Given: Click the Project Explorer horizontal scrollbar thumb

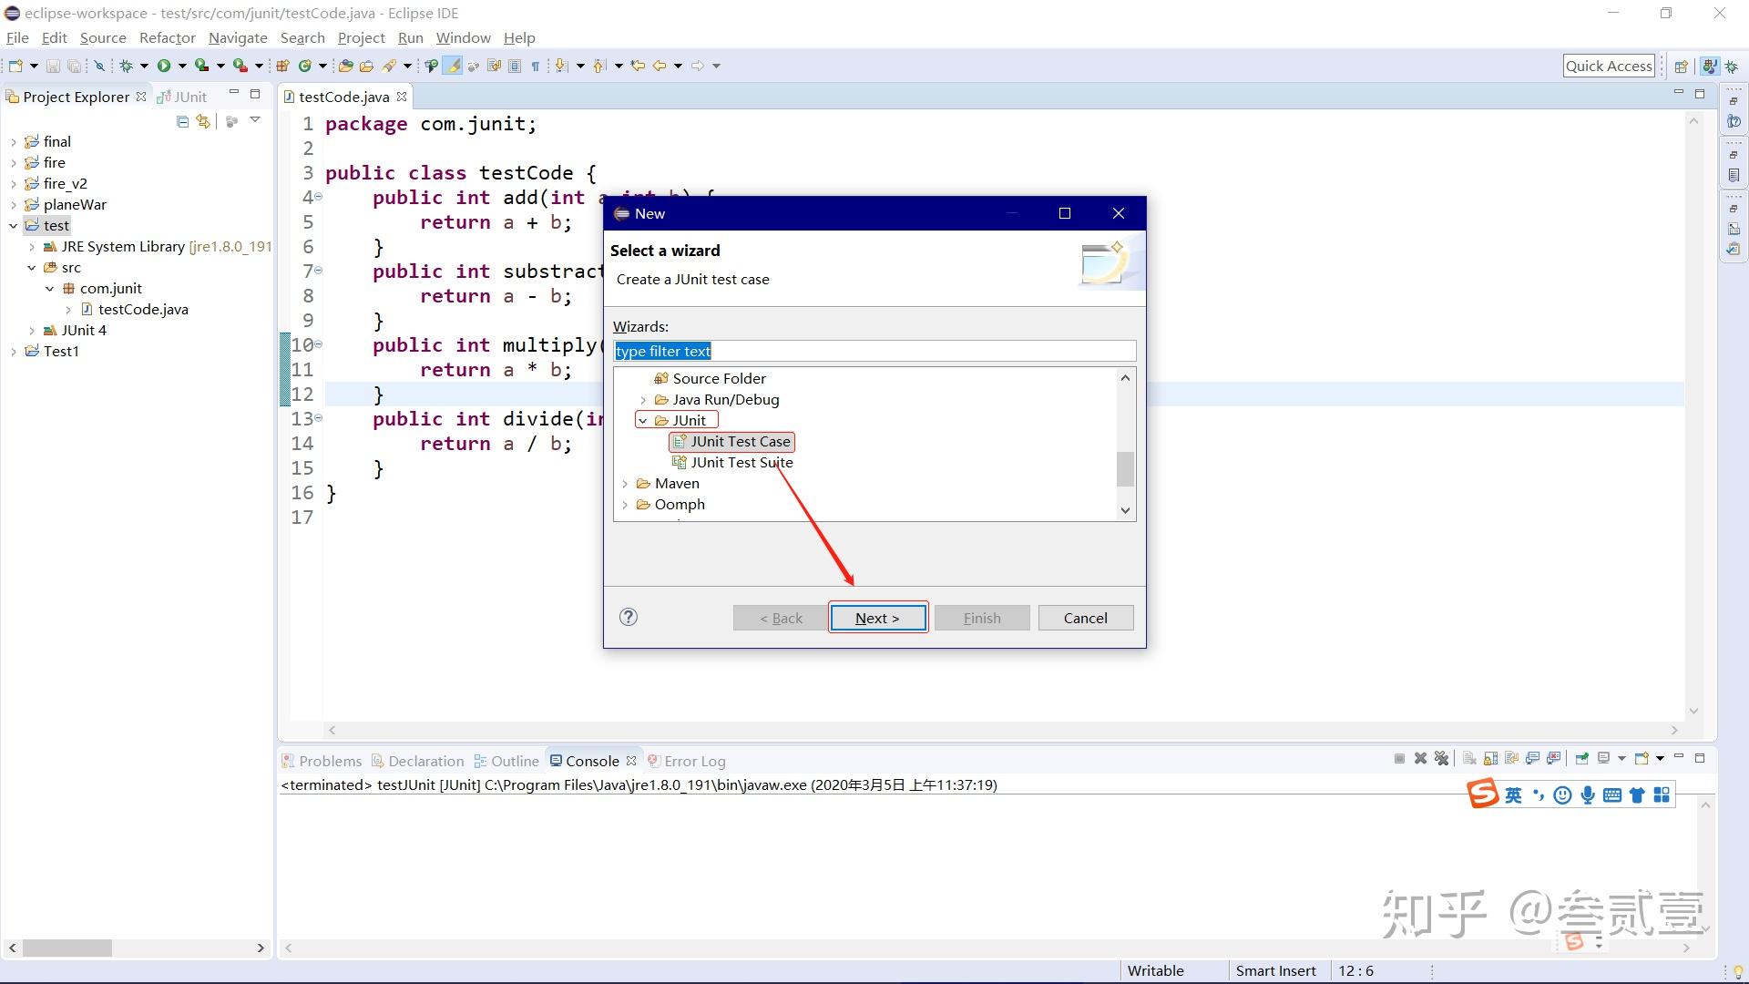Looking at the screenshot, I should point(67,948).
